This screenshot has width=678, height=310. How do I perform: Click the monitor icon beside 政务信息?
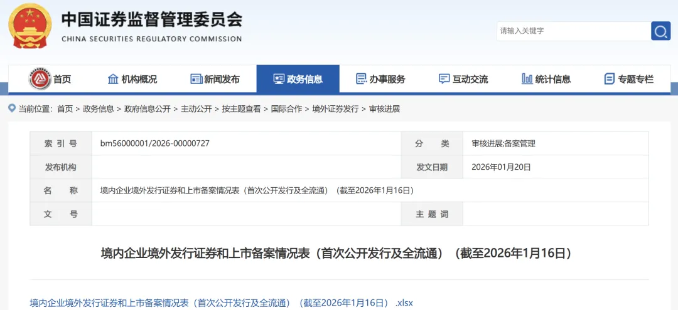[x=279, y=79]
